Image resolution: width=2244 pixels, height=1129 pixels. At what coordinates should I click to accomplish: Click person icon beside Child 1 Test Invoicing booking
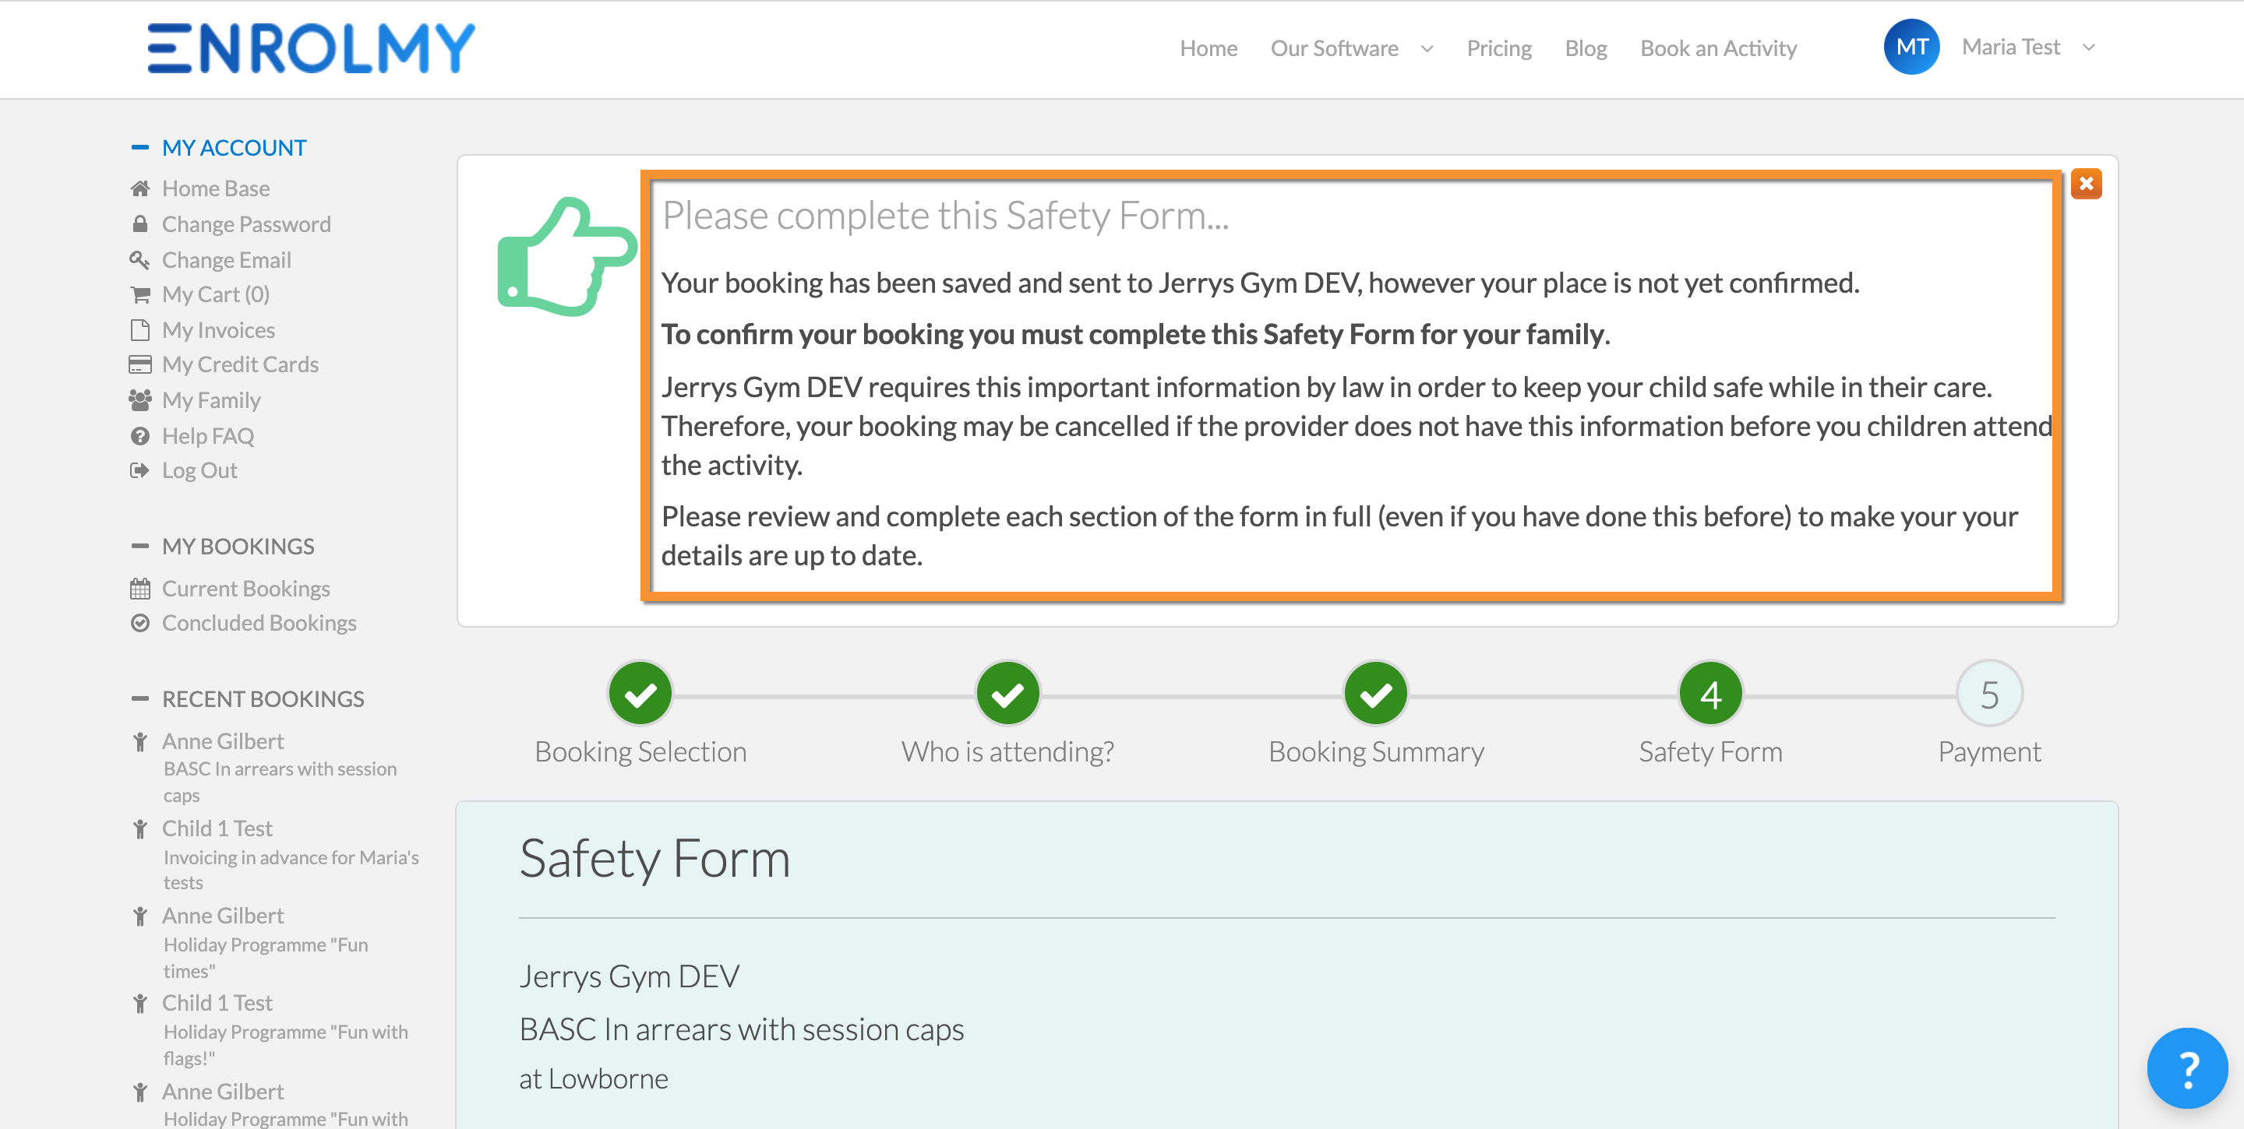pyautogui.click(x=139, y=828)
